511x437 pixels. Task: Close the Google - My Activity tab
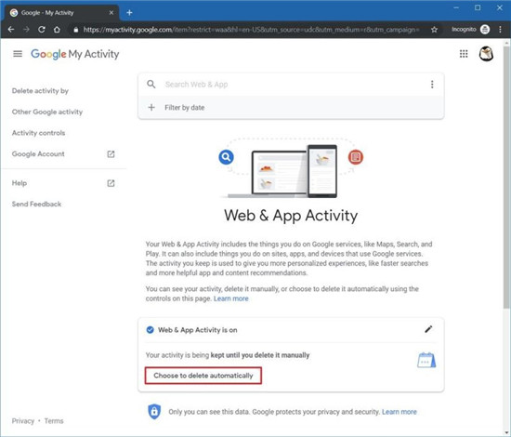tap(111, 13)
